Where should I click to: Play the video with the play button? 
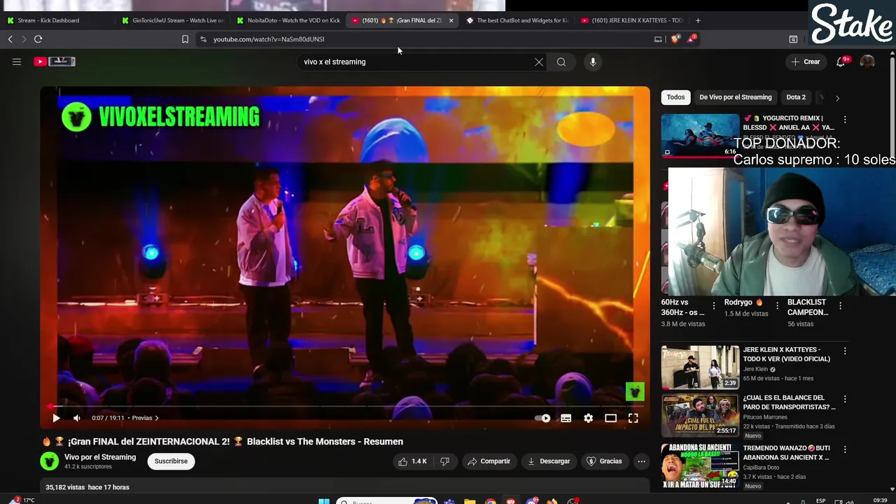(56, 418)
